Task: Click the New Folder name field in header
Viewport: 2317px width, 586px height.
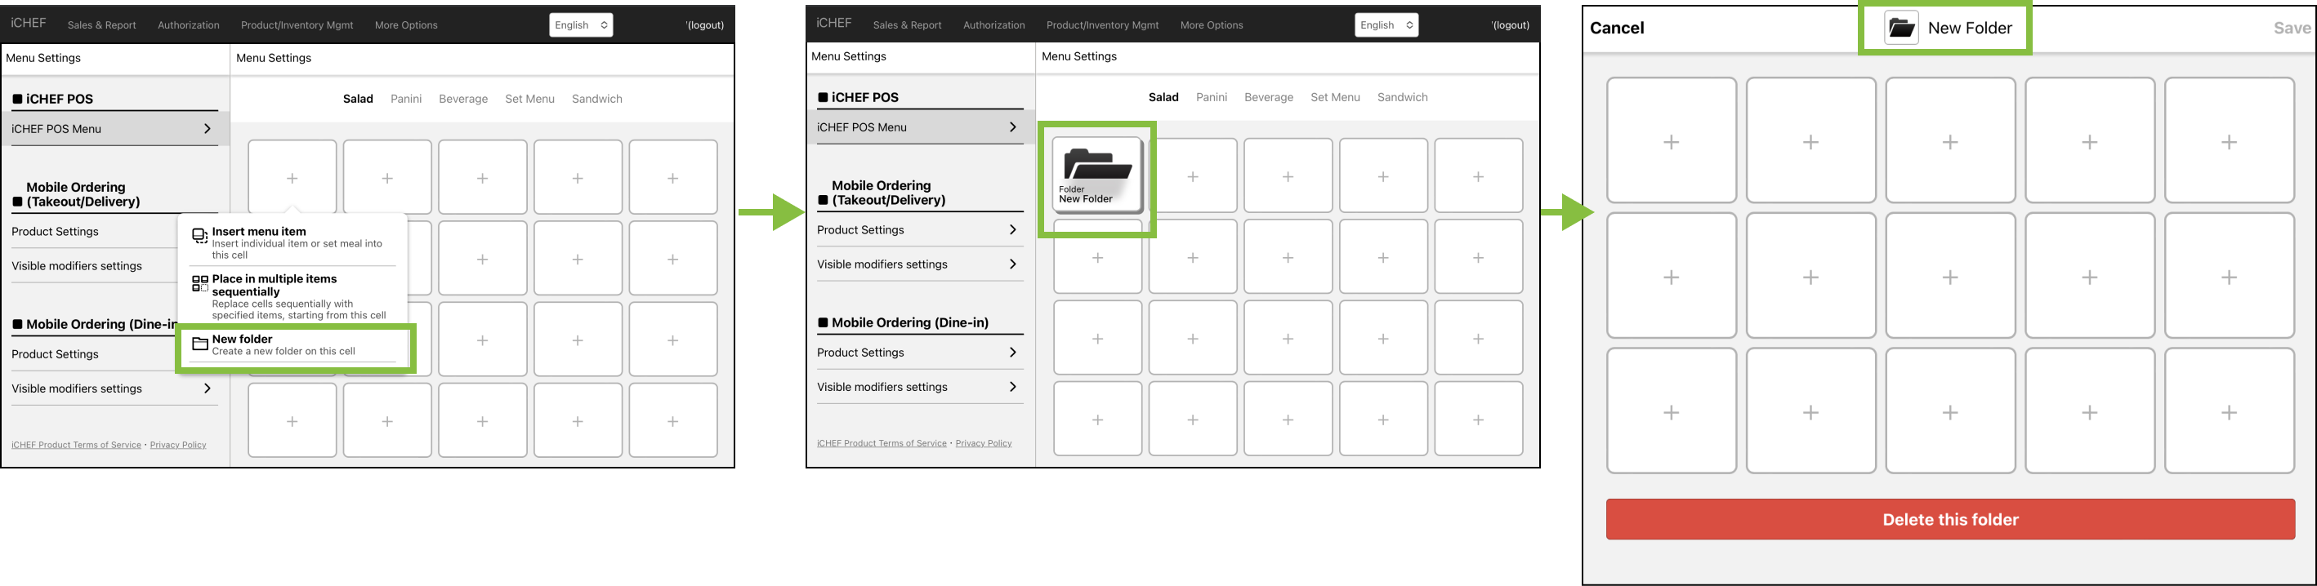Action: [x=1969, y=28]
